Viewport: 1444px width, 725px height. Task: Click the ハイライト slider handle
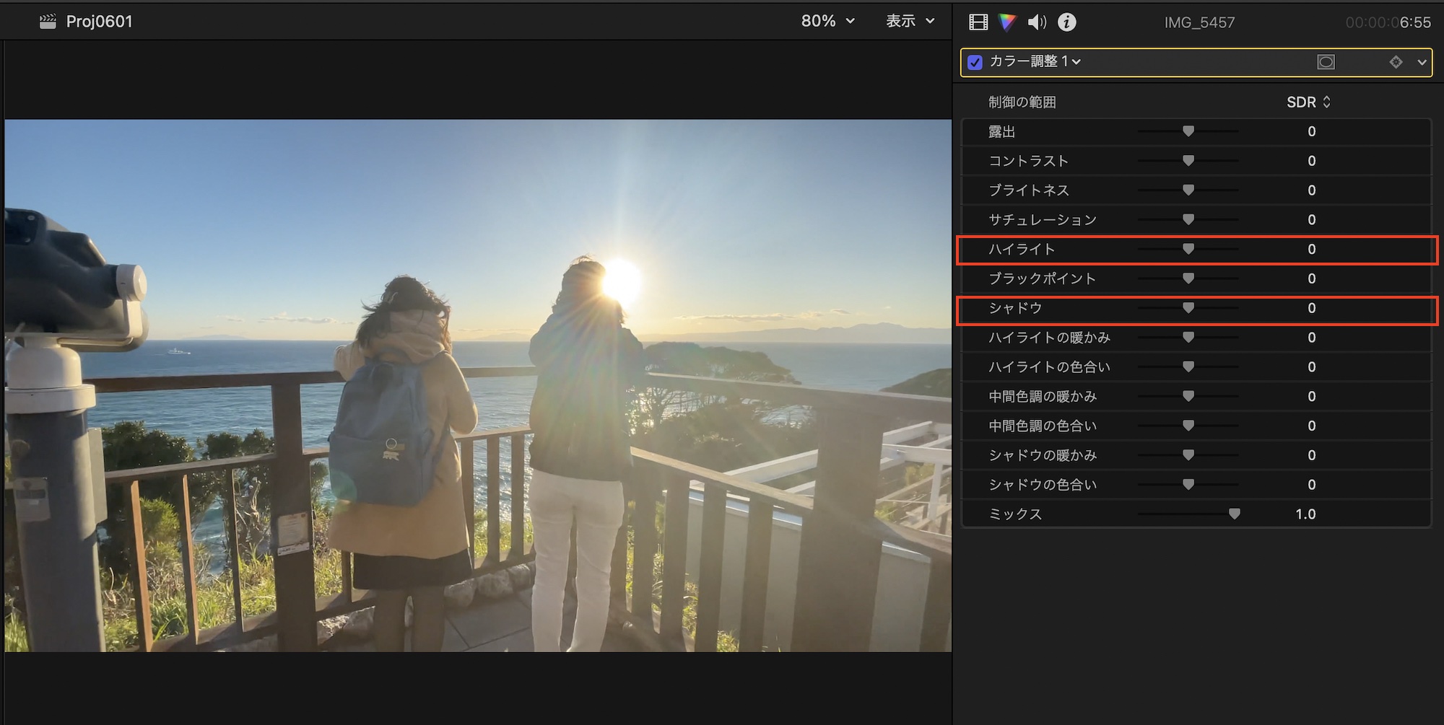(x=1188, y=249)
